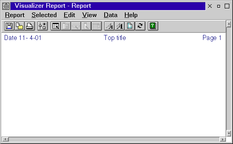Open the Data menu
233x144 pixels.
110,15
